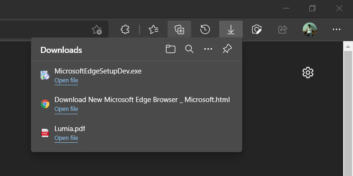Open More options in Downloads panel

(x=208, y=49)
